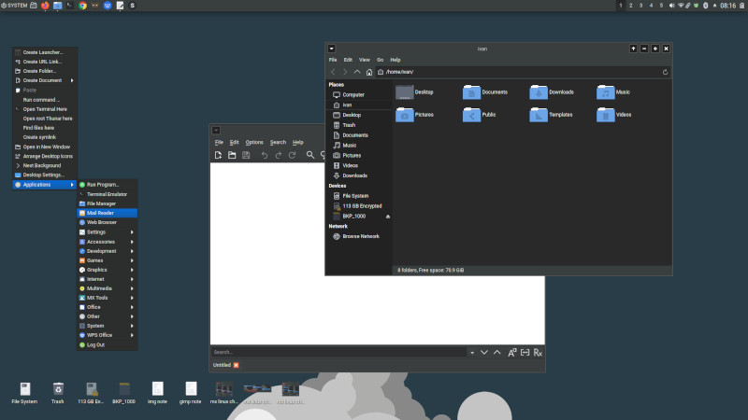Open Trash desktop icon

[58, 393]
